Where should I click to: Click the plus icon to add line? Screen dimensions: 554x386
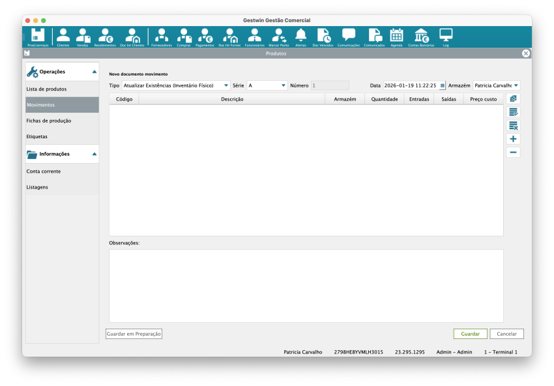tap(513, 139)
